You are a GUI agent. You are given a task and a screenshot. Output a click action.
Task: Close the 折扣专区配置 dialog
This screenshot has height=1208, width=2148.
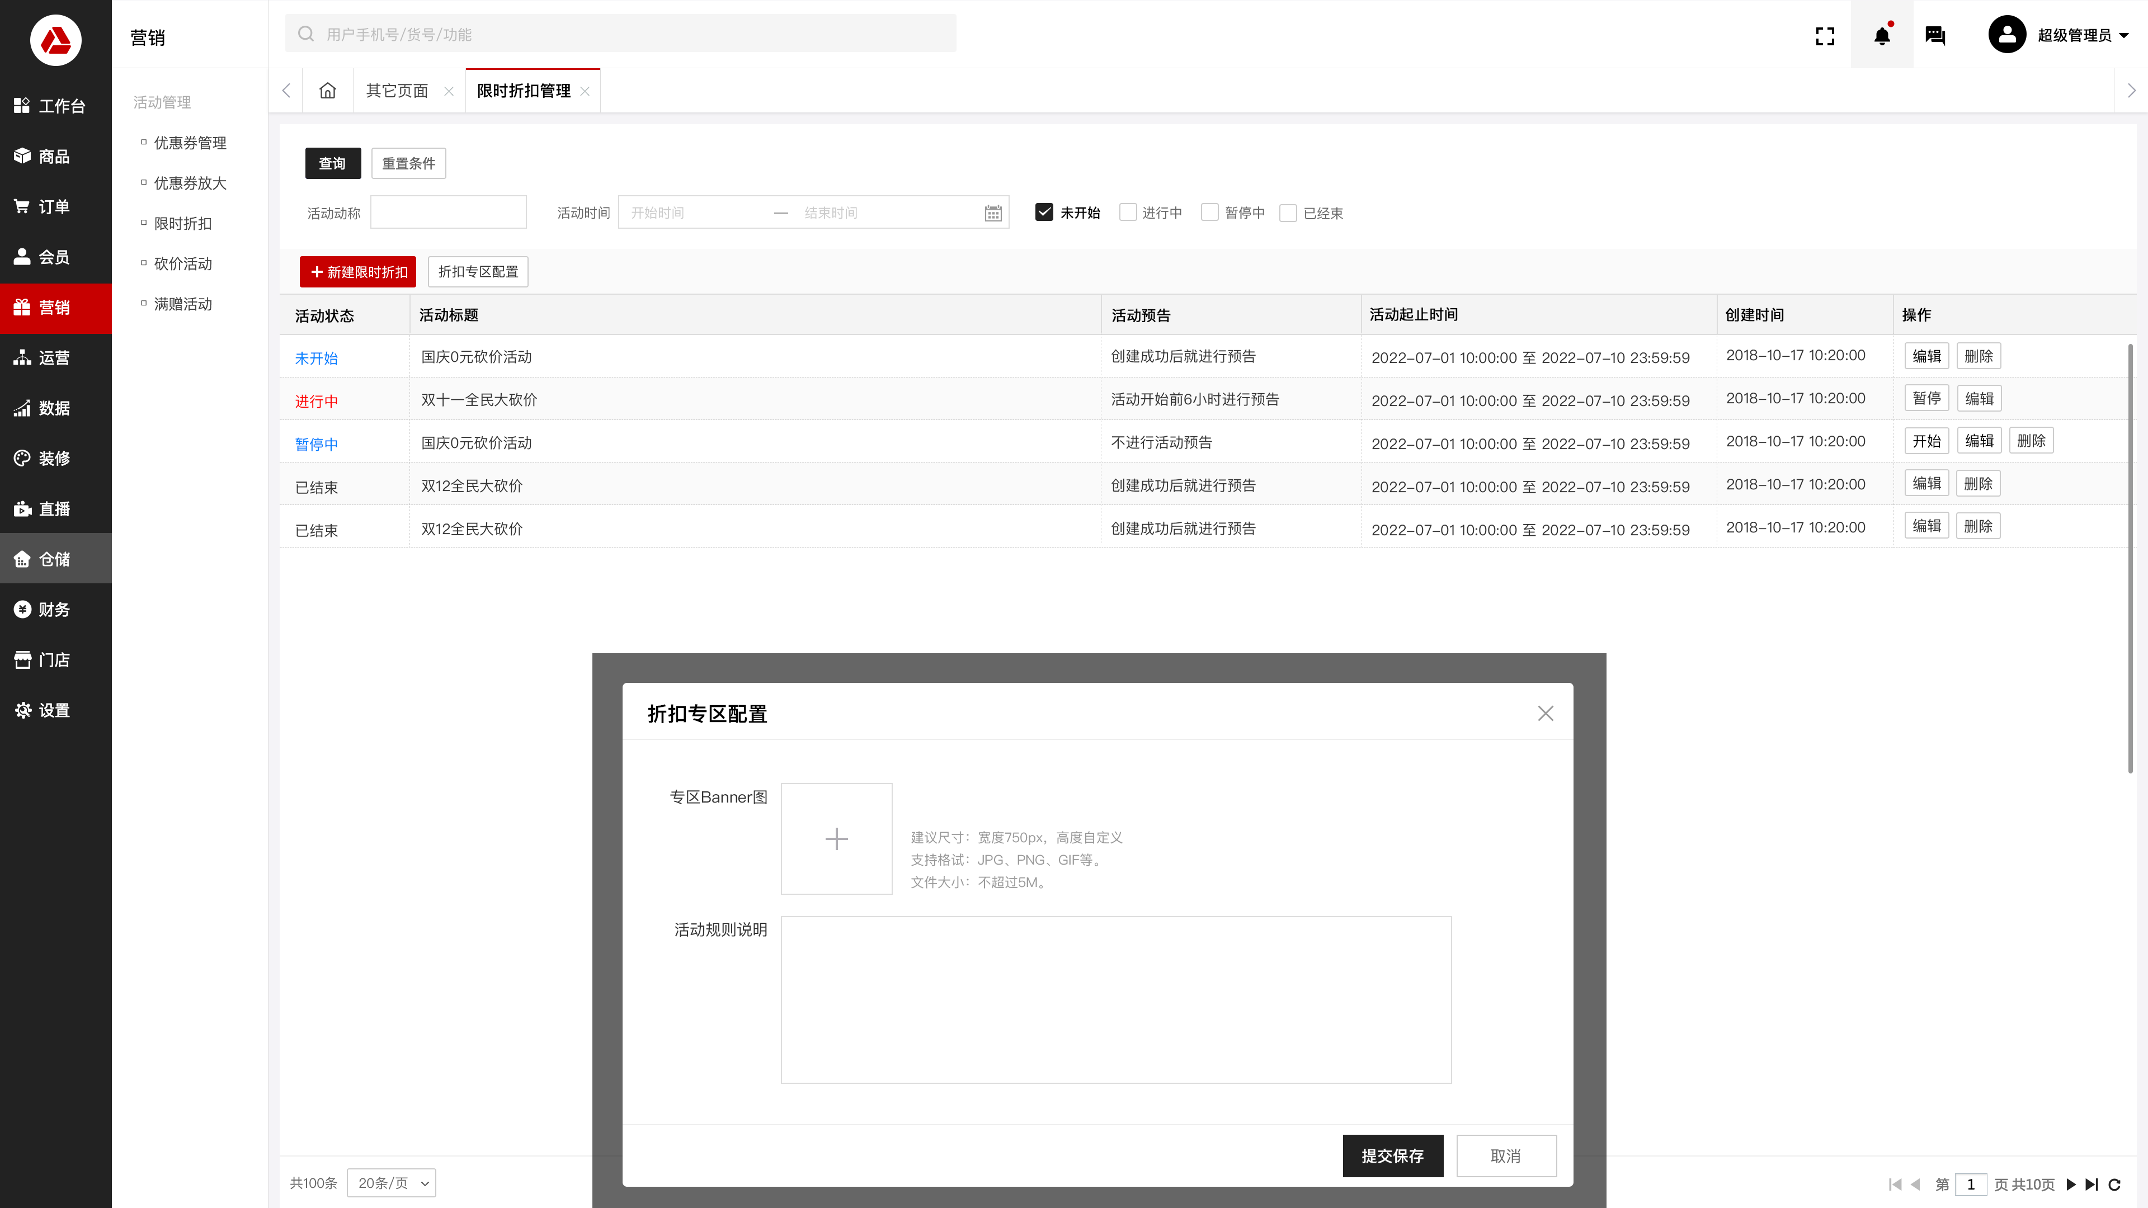coord(1545,714)
